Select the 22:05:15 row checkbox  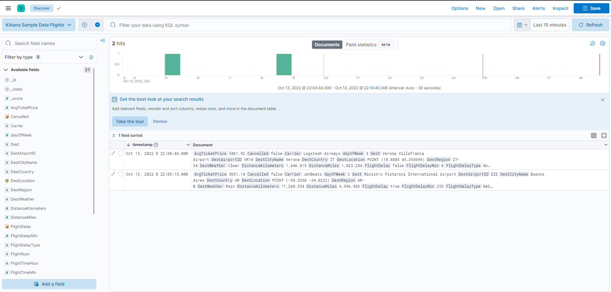(x=121, y=174)
